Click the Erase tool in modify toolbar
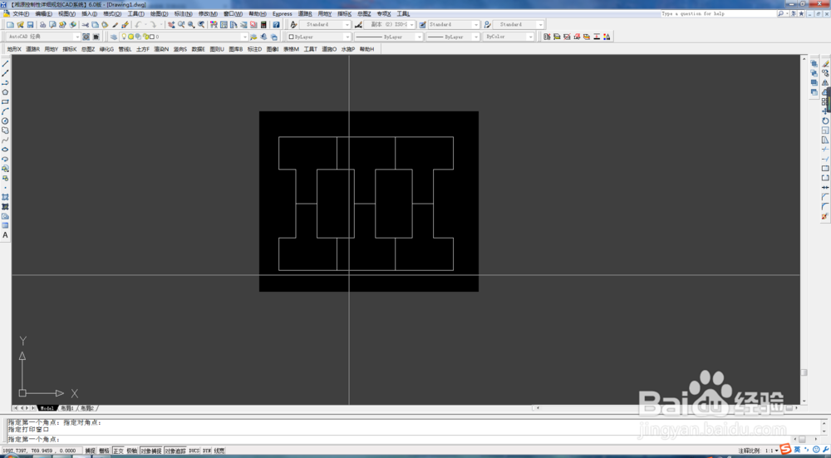This screenshot has width=831, height=458. point(825,64)
